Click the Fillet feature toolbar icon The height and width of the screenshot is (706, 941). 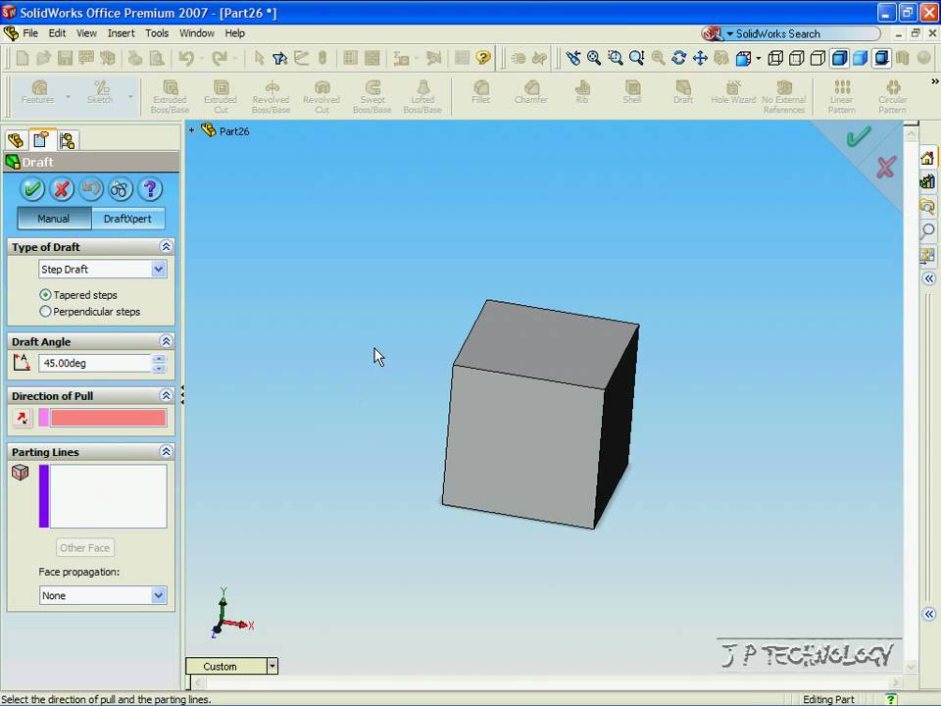[x=480, y=92]
